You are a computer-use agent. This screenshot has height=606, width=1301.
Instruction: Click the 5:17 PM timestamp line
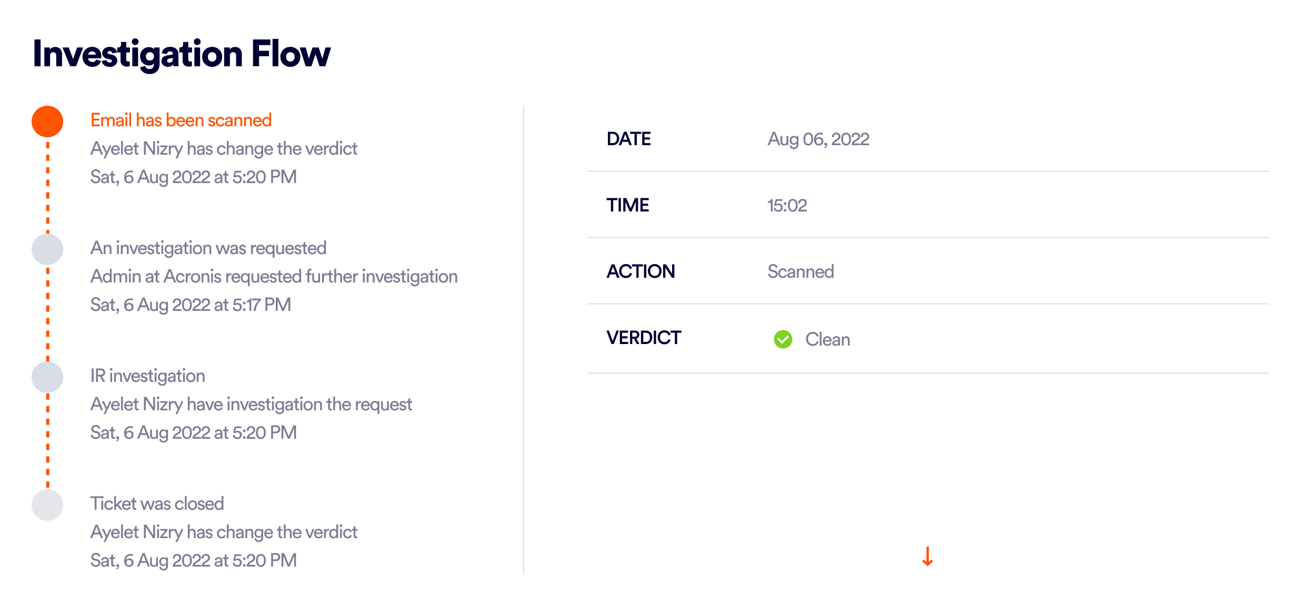point(191,305)
